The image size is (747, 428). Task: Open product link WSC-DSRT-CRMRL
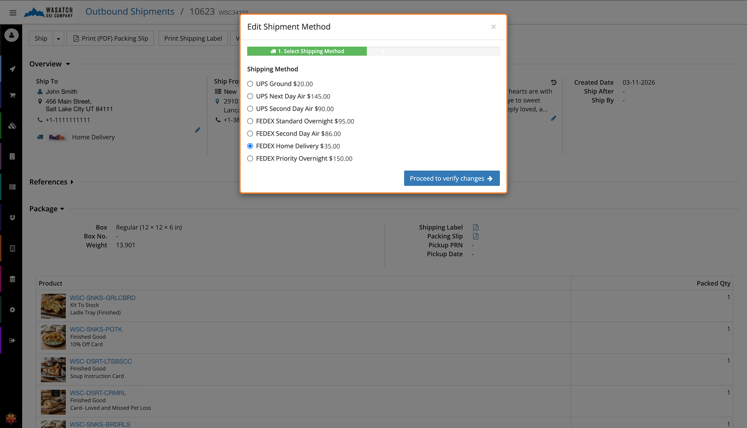(98, 393)
